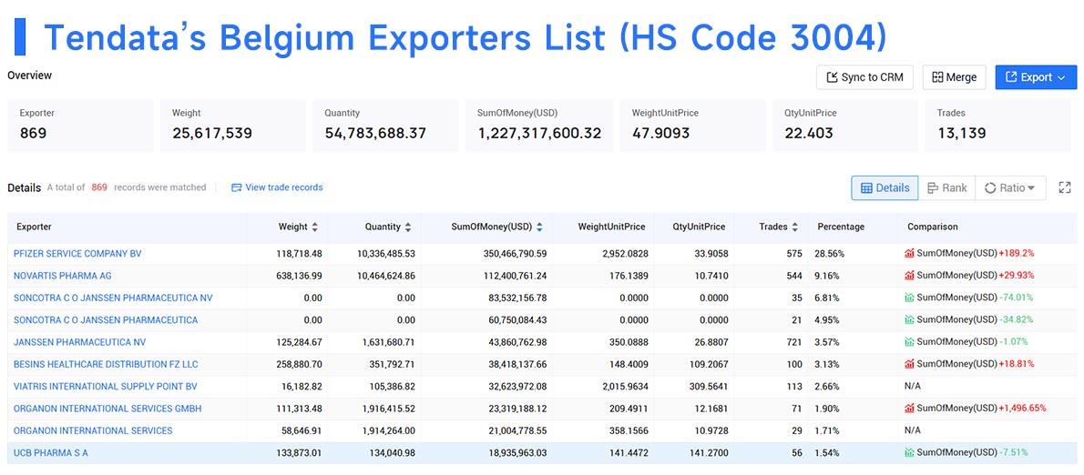Click the Trades summary card 13,139

coord(997,126)
